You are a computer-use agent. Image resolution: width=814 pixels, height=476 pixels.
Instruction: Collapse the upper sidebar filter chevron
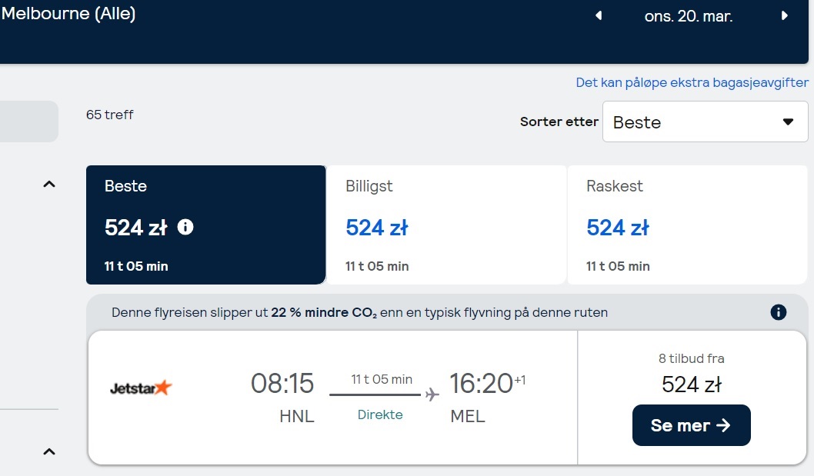(48, 185)
